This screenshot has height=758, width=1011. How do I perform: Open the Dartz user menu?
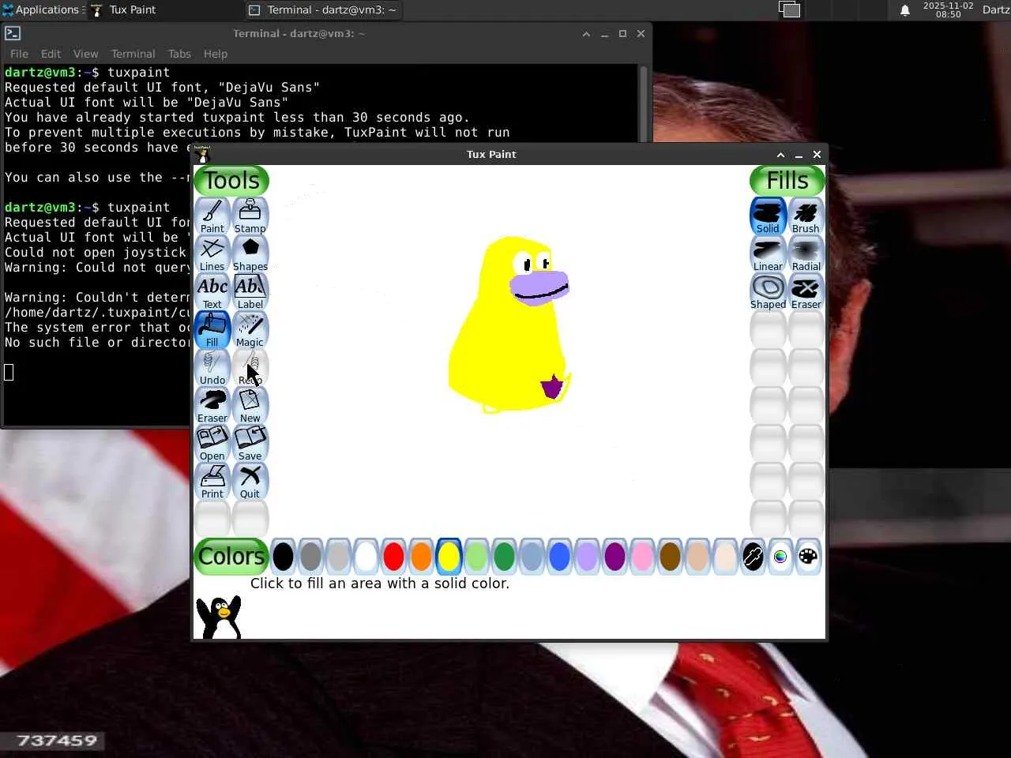click(x=996, y=9)
